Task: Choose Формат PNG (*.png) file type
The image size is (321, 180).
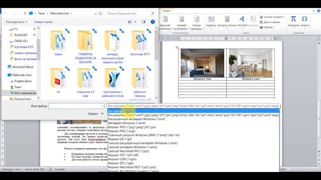Action: pos(193,131)
